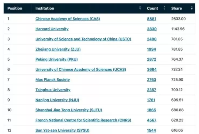199x134 pixels.
Task: Open French National Centre for Scientific Research link
Action: coord(83,120)
